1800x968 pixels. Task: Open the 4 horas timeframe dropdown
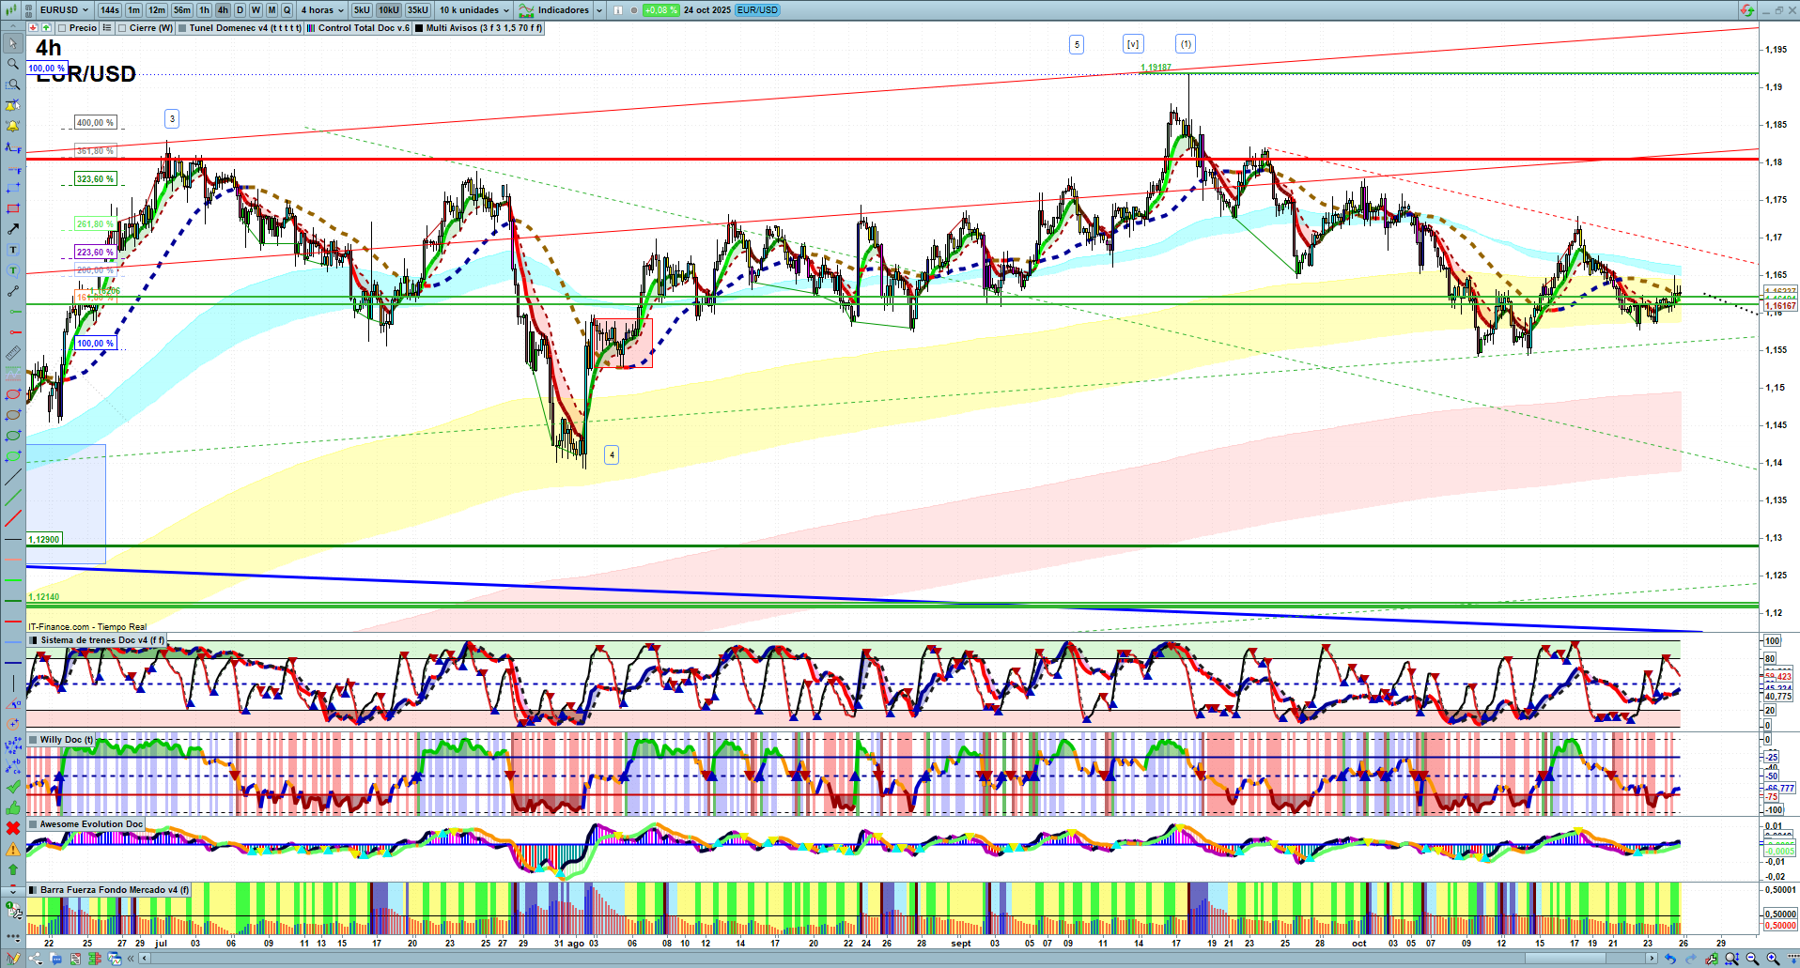pyautogui.click(x=322, y=10)
